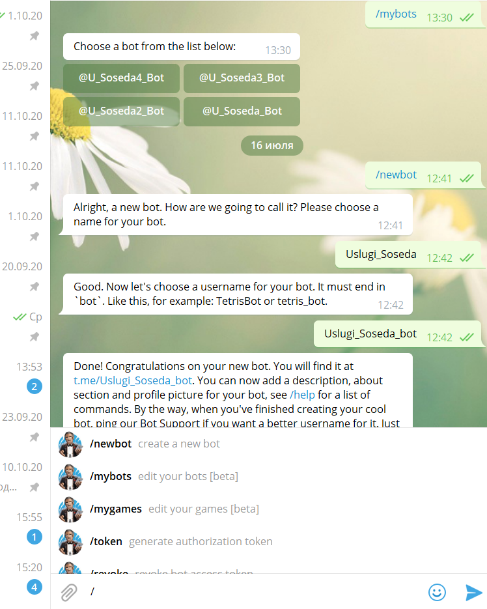Select the @U_Soseda_Bot button

pyautogui.click(x=242, y=111)
